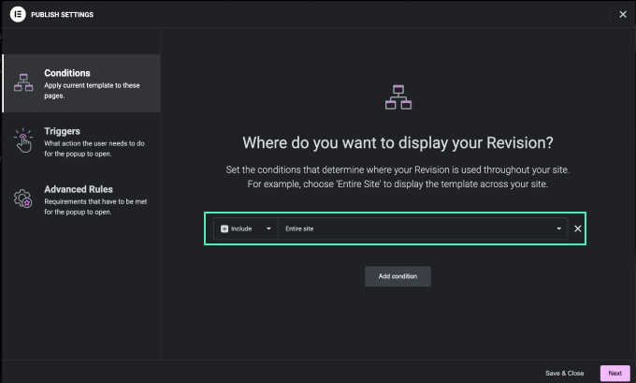Screen dimensions: 636x383
Task: Close the Publish Settings dialog
Action: [x=623, y=14]
